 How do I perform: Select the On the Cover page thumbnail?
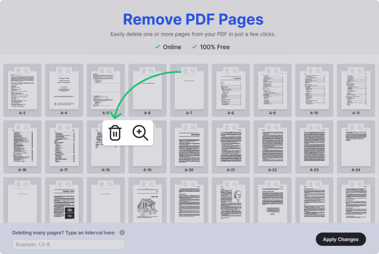tap(64, 203)
